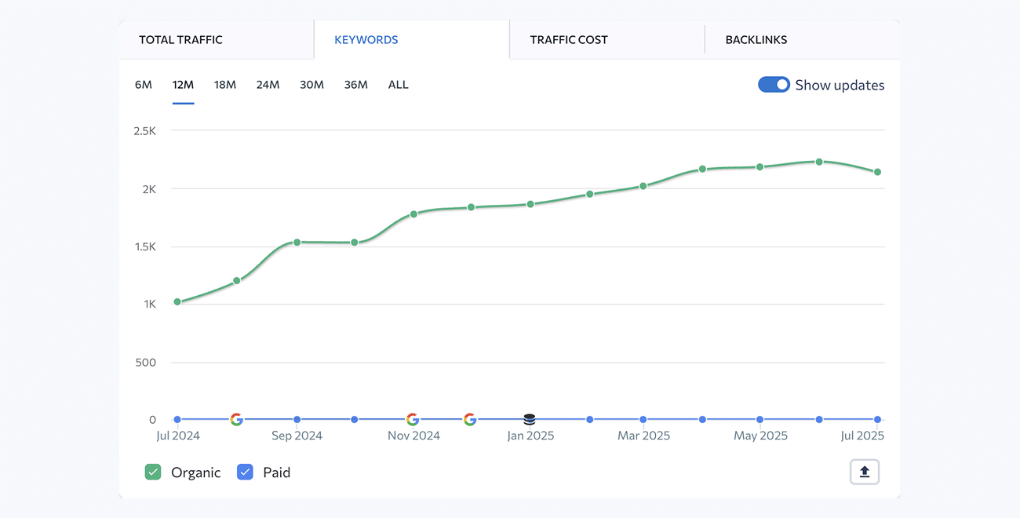Image resolution: width=1020 pixels, height=518 pixels.
Task: Show ALL time range data
Action: click(399, 85)
